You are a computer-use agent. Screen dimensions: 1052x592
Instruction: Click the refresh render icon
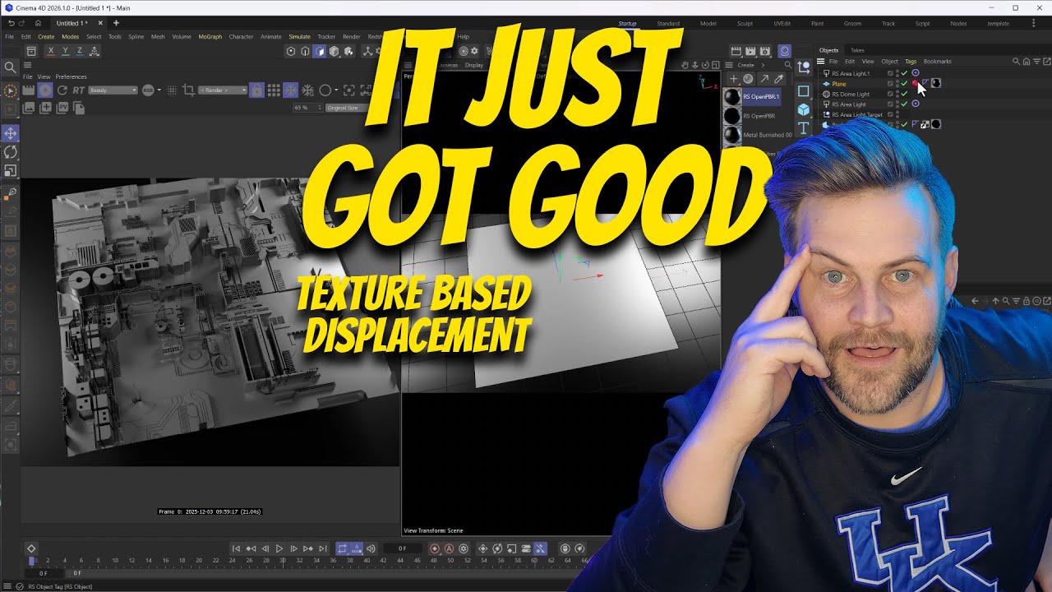[62, 90]
